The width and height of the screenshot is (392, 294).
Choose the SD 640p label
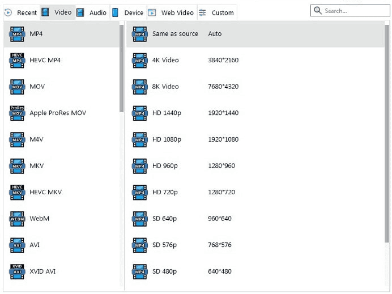(x=164, y=219)
